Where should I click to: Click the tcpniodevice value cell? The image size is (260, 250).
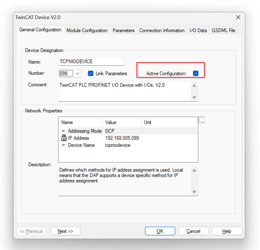coord(117,145)
